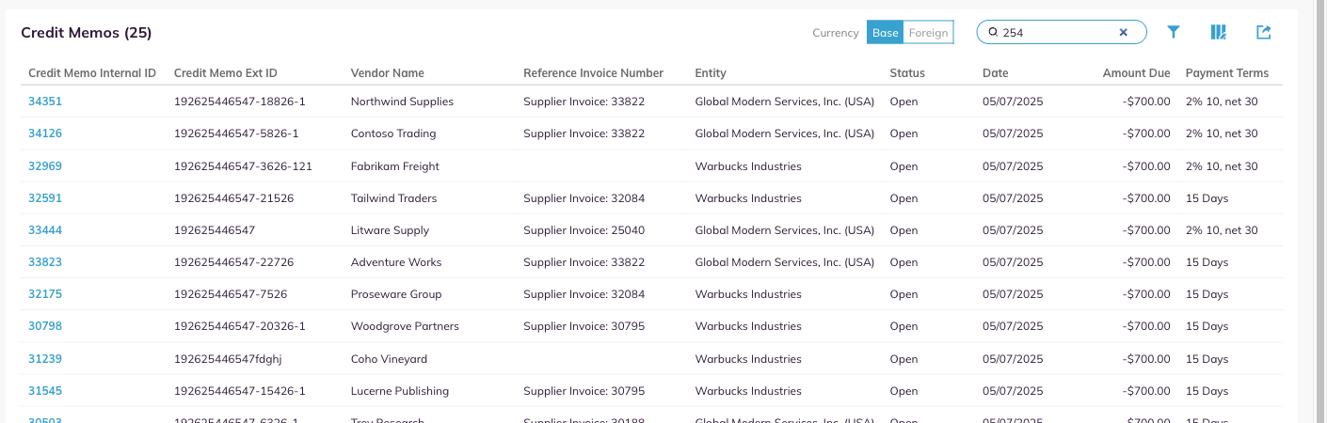Click Supplier Invoice: 32084 in Tailwind row
The height and width of the screenshot is (423, 1327).
point(584,198)
